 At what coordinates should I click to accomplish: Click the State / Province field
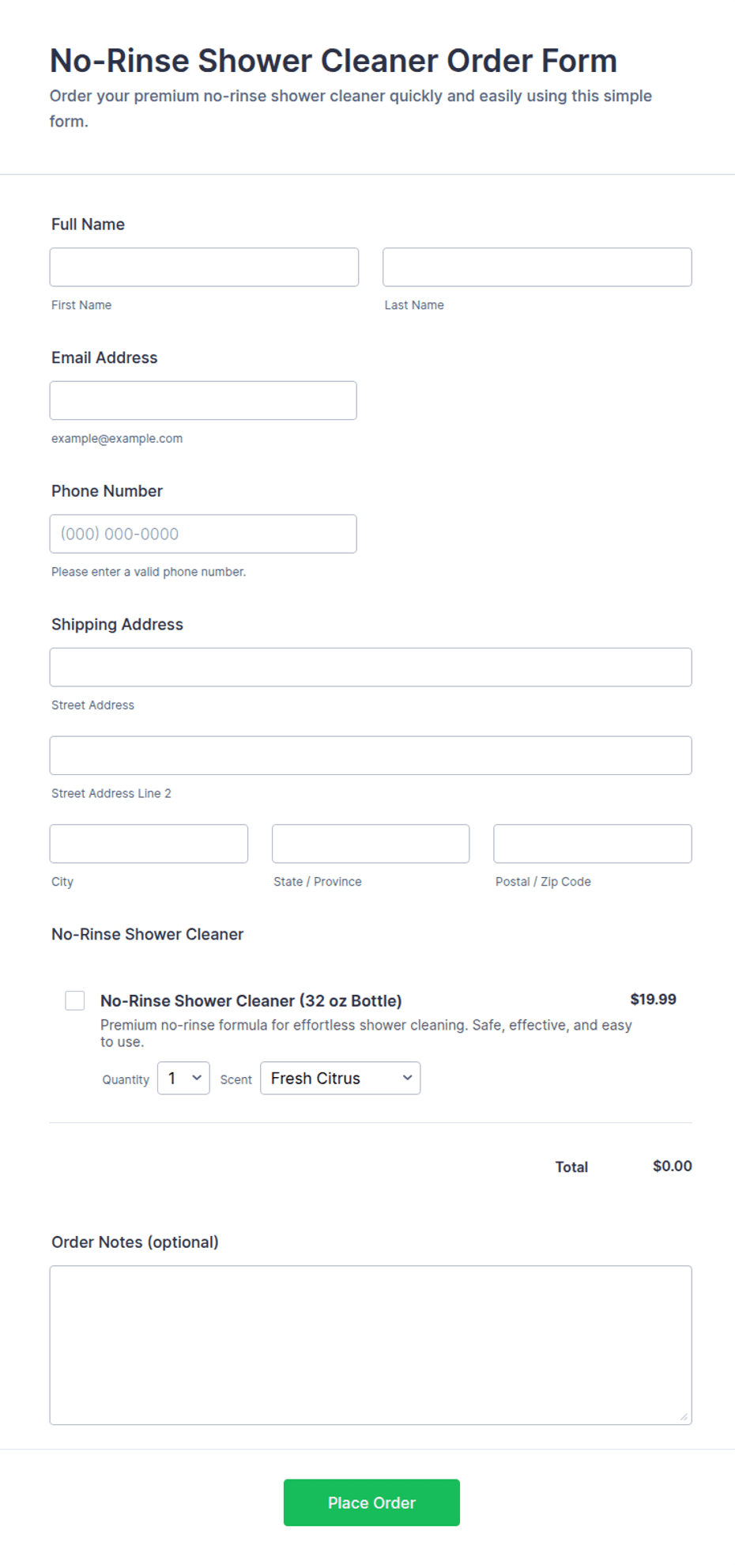(x=371, y=844)
